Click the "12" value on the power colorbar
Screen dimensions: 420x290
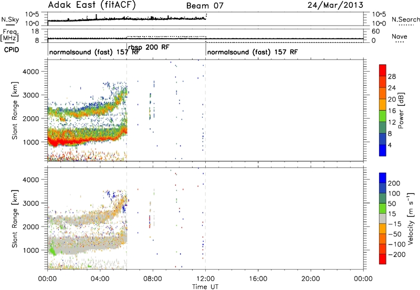[x=392, y=122]
